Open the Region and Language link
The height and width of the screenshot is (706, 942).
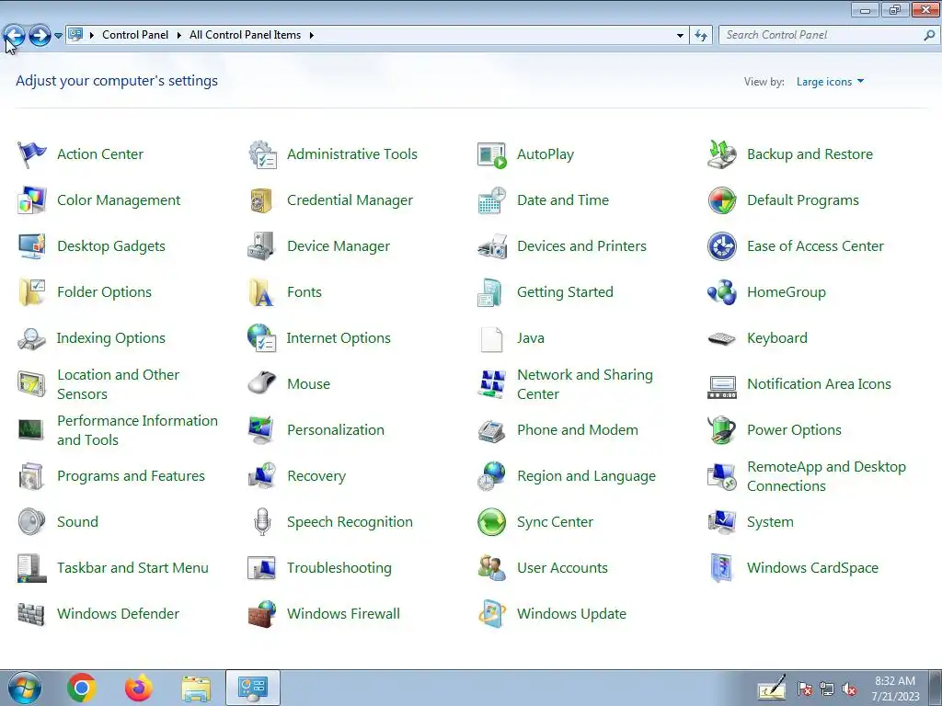click(586, 476)
